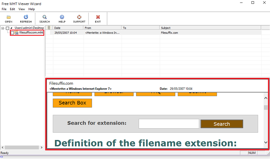
Task: Open a file with the OPEN toolbar icon
Action: pyautogui.click(x=9, y=19)
